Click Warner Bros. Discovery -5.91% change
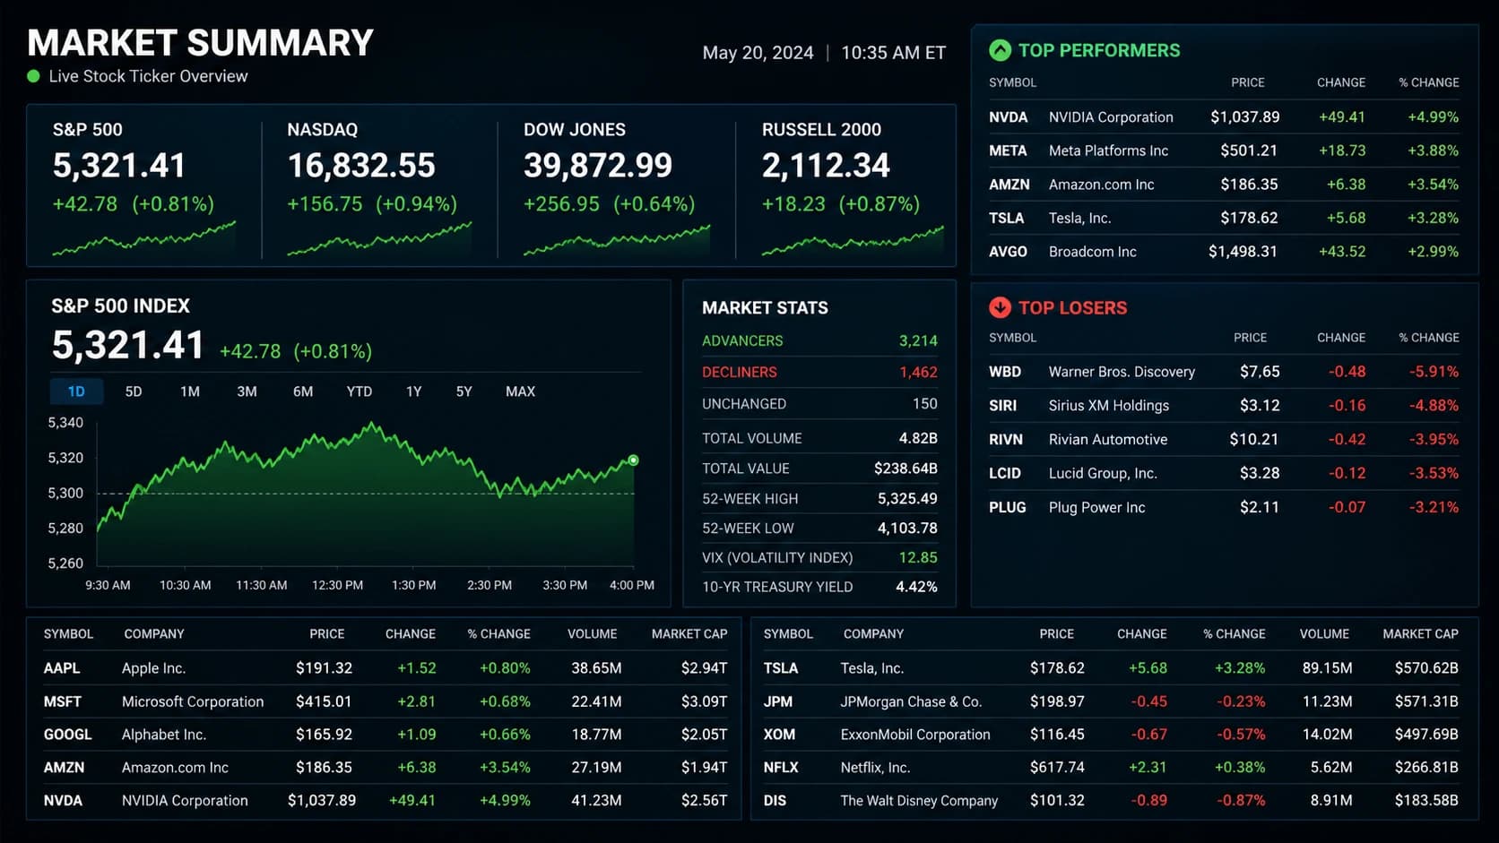This screenshot has height=843, width=1499. tap(1434, 372)
